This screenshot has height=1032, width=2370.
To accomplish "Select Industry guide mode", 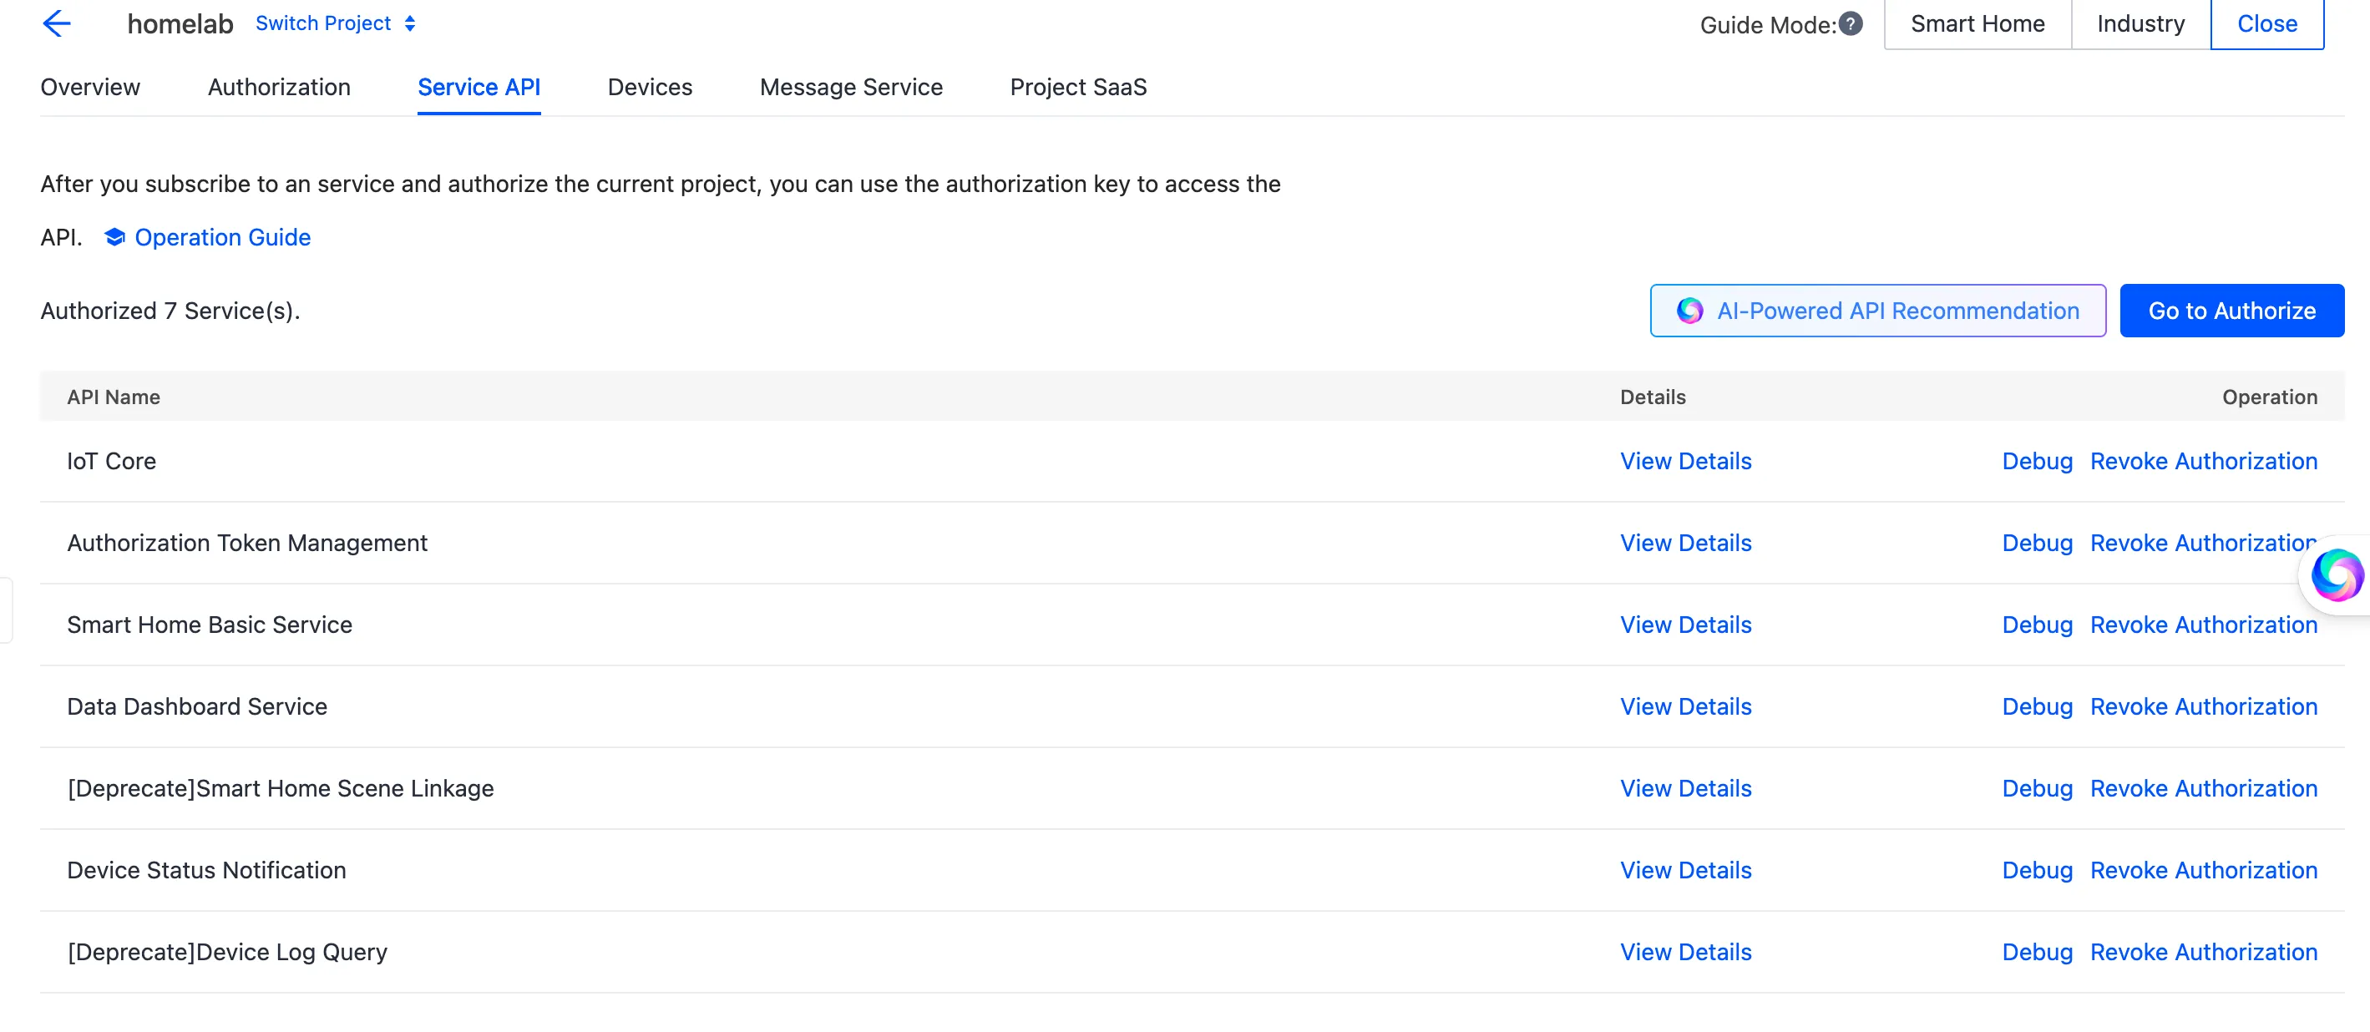I will tap(2140, 24).
